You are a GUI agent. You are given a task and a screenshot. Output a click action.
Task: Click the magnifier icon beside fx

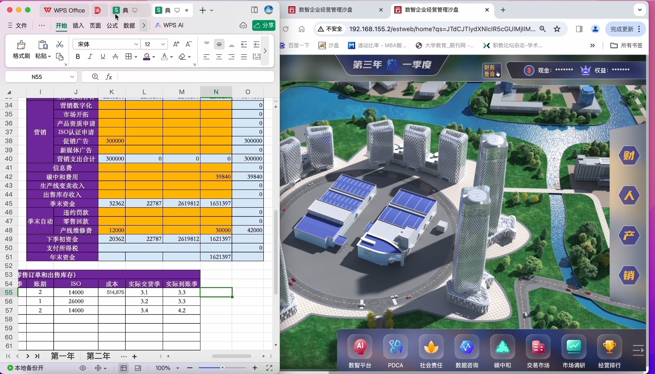click(x=95, y=77)
